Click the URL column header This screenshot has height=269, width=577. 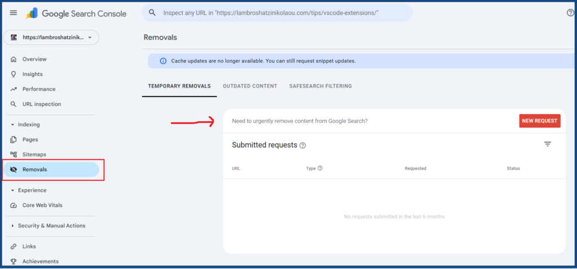point(236,168)
